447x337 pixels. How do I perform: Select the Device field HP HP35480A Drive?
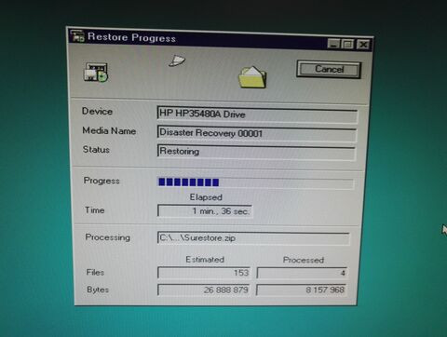point(257,115)
